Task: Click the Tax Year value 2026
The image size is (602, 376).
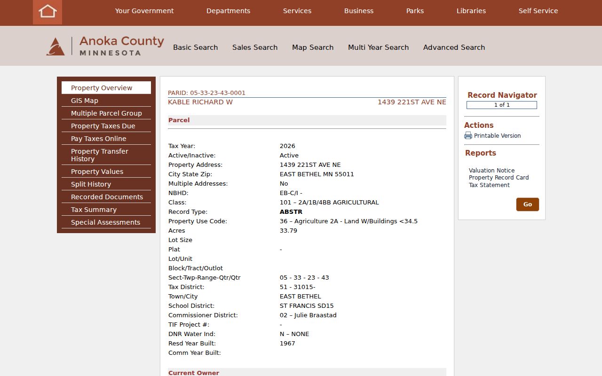Action: pos(287,146)
